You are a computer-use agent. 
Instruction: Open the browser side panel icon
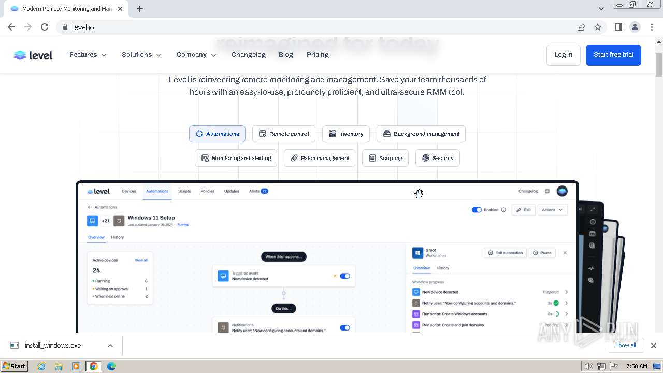click(x=618, y=27)
